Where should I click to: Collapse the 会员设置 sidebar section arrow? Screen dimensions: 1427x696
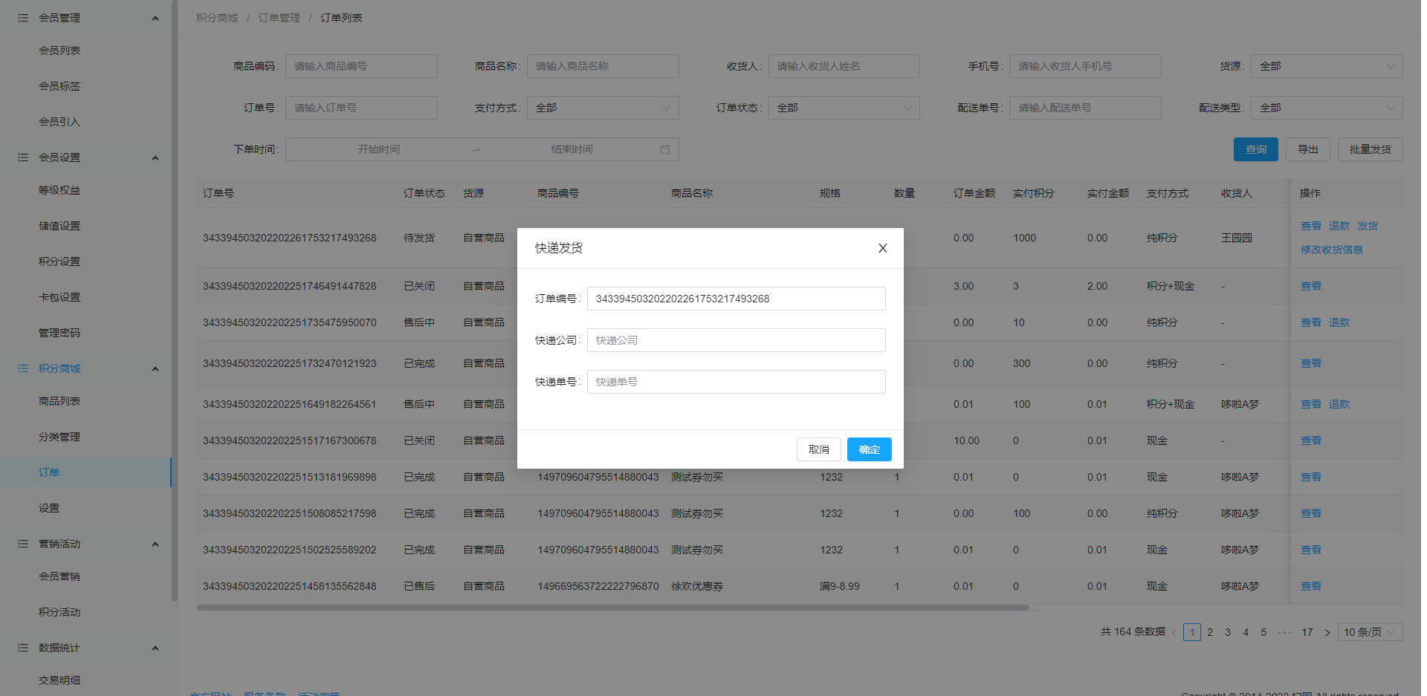point(155,157)
